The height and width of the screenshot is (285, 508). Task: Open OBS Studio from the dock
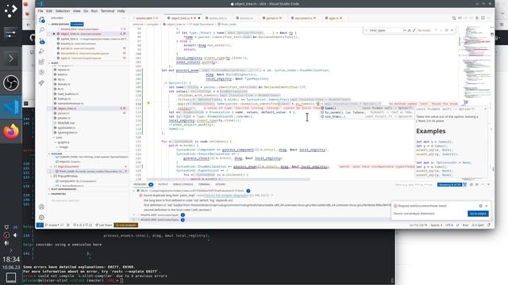click(x=11, y=82)
